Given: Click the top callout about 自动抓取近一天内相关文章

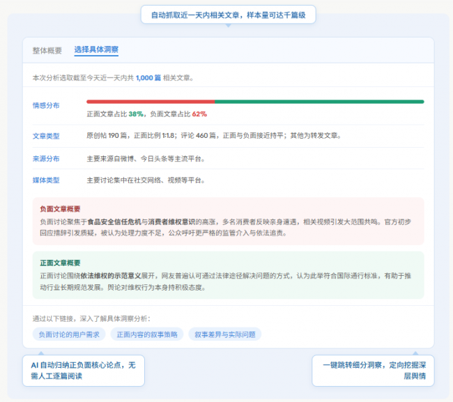Looking at the screenshot, I should coord(228,15).
